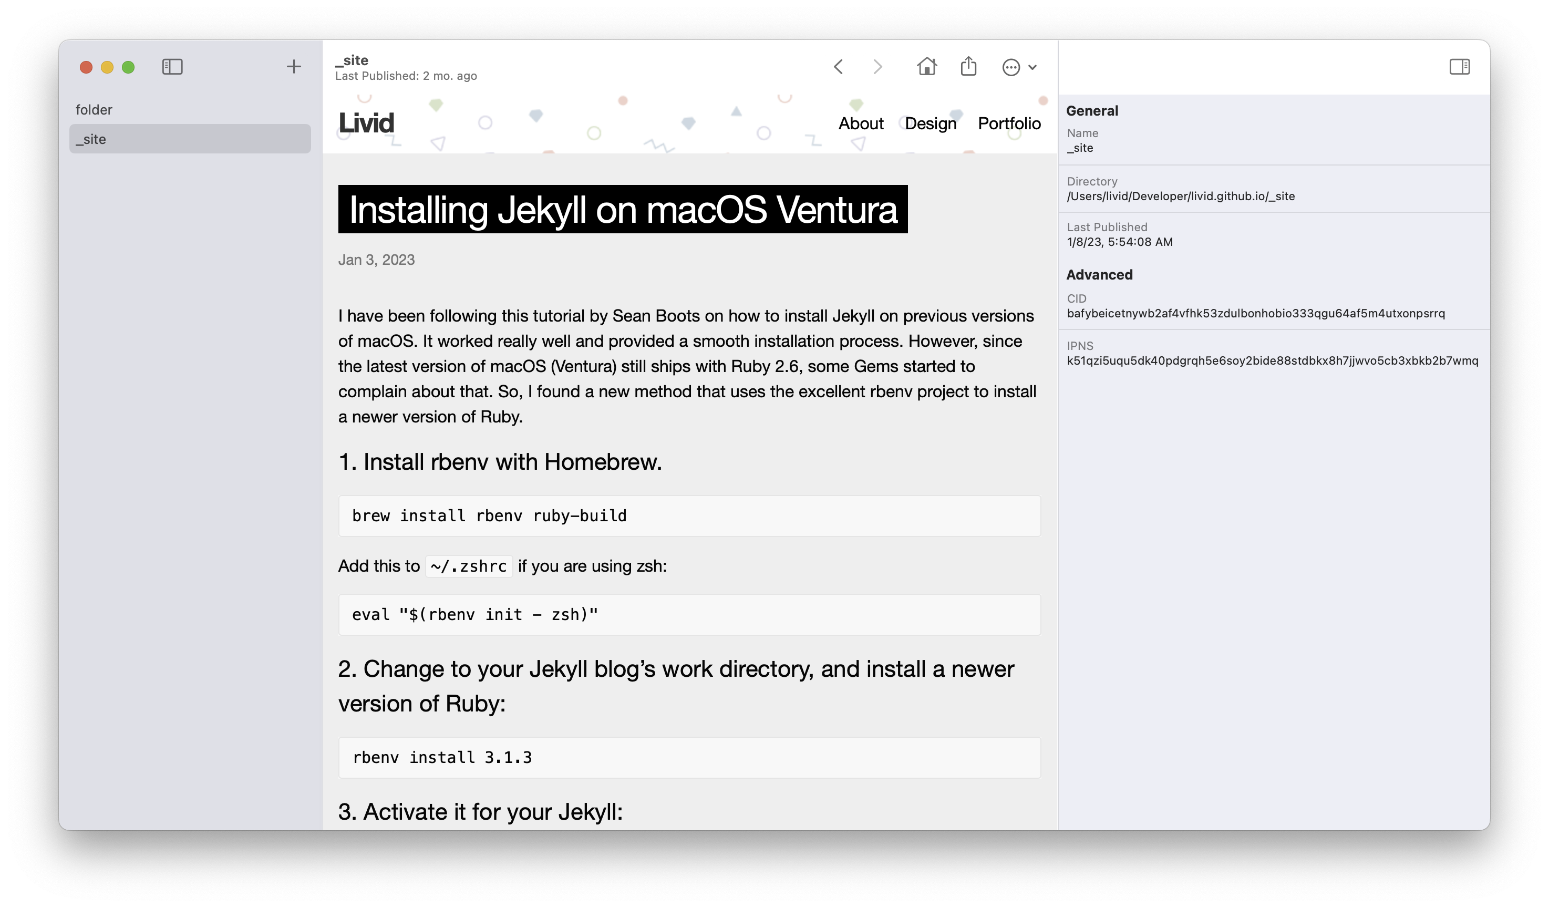1549x908 pixels.
Task: Open the Design navigation link
Action: click(931, 123)
